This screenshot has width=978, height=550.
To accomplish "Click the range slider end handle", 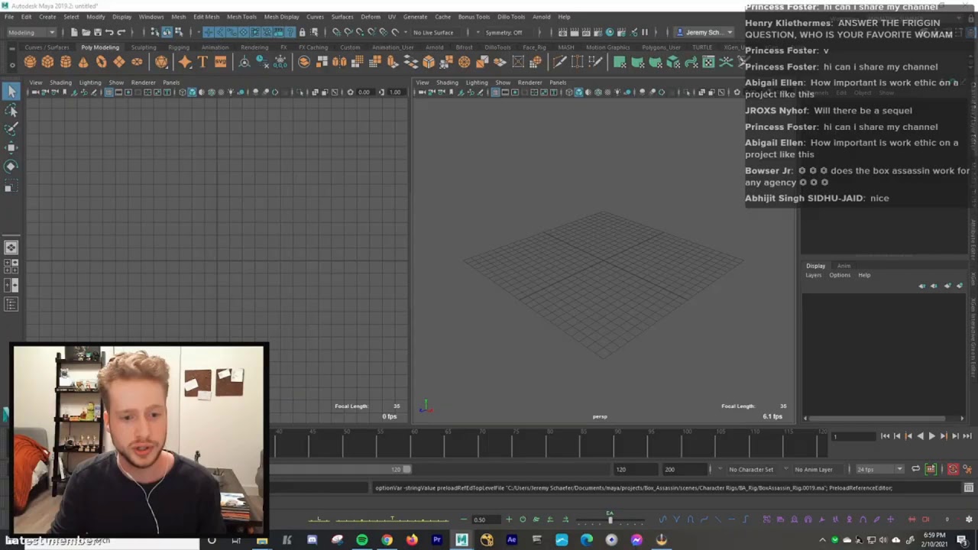I will [407, 469].
